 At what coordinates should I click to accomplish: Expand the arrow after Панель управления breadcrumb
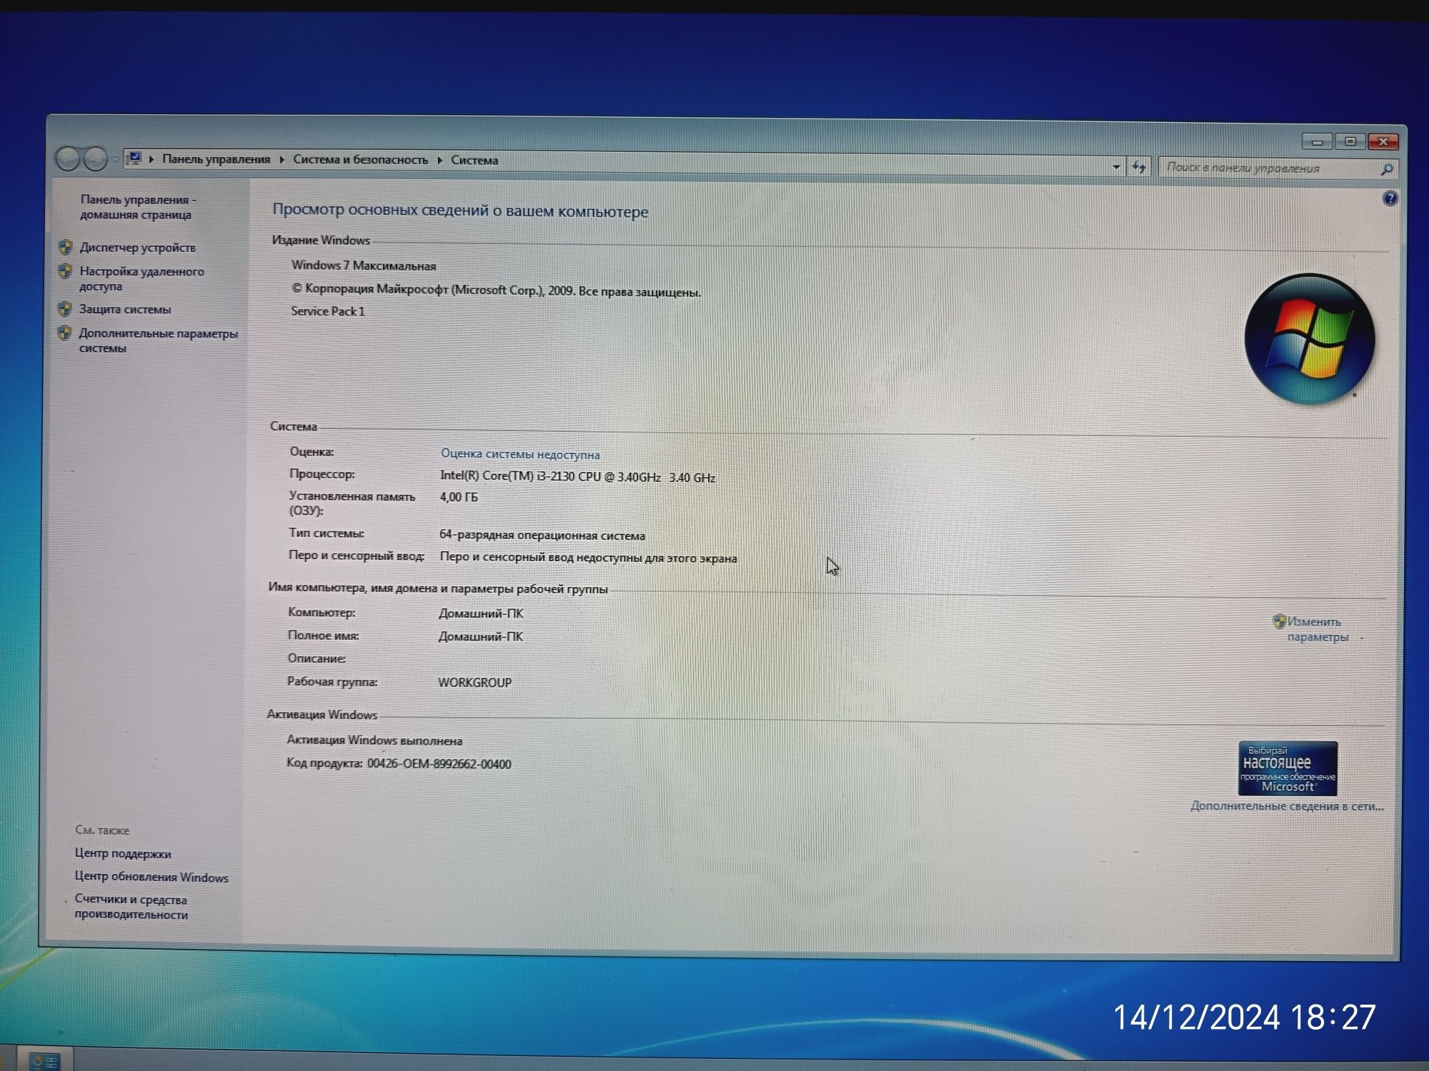tap(282, 159)
